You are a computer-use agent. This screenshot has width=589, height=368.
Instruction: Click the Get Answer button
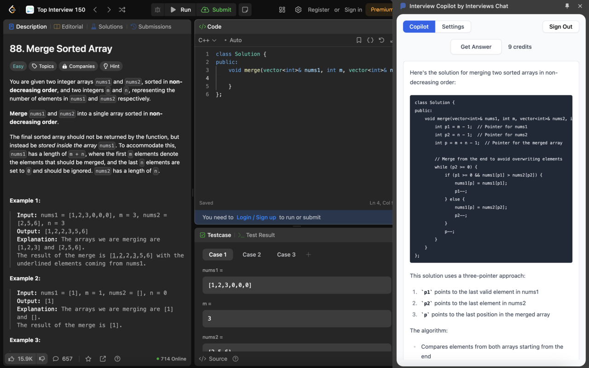pos(476,47)
